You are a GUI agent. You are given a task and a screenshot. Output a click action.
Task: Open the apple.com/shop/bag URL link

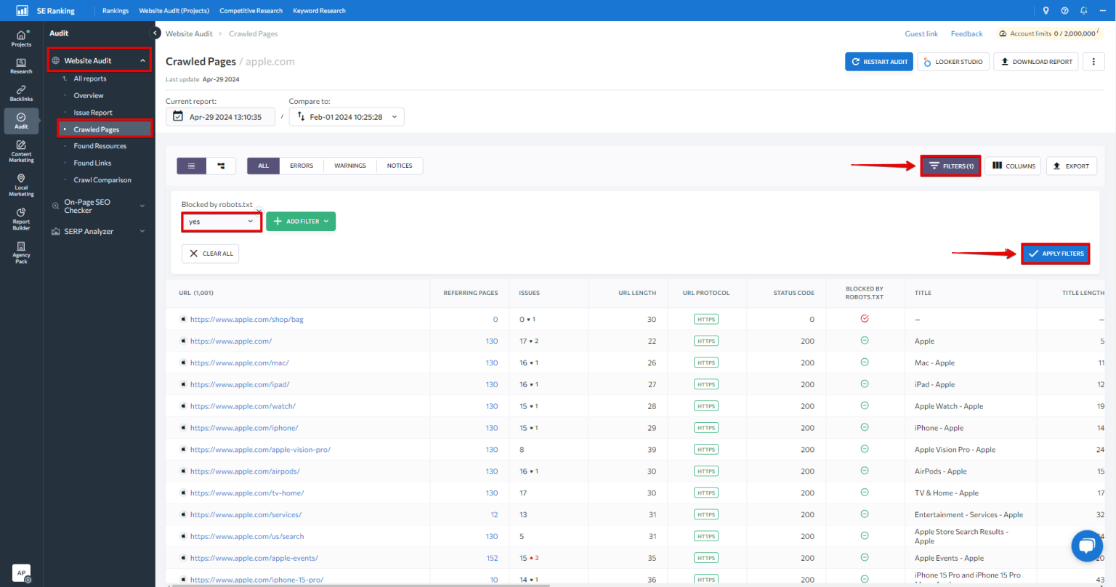pos(246,320)
